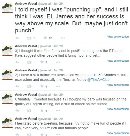
Task: Open the Jun 29 timestamp on the "I hesitated" tweet
Action: (58, 119)
